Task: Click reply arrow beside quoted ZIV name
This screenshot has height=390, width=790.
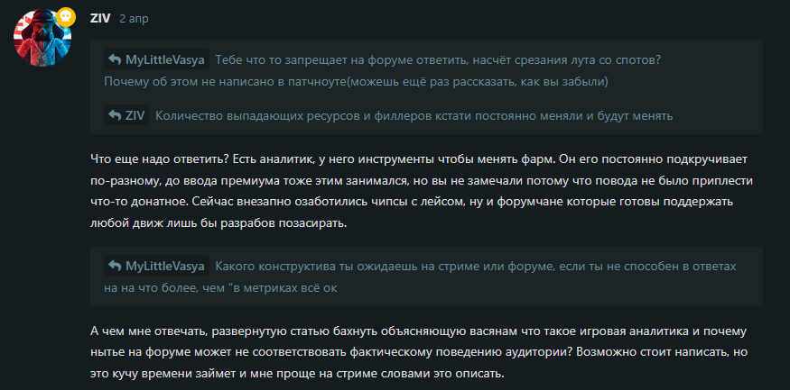Action: click(x=115, y=115)
